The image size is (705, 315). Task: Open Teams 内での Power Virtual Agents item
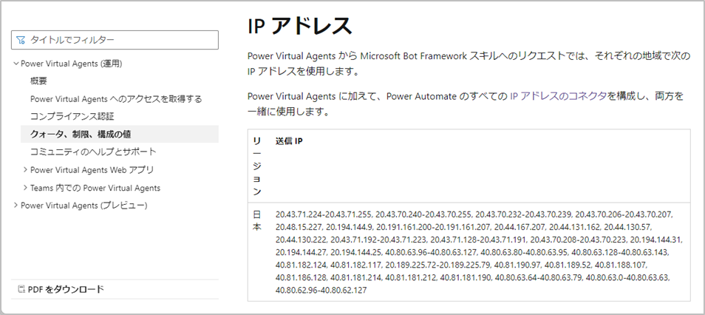[x=95, y=188]
